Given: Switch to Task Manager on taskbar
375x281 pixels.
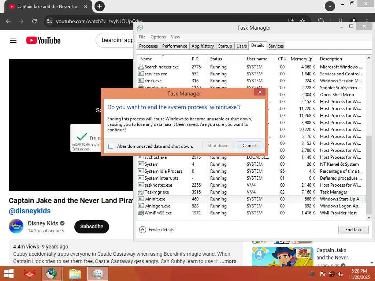Looking at the screenshot, I should [98, 274].
